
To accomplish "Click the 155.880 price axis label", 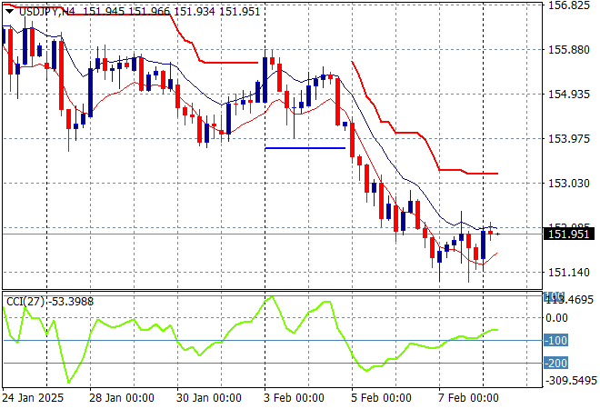I will coord(570,50).
